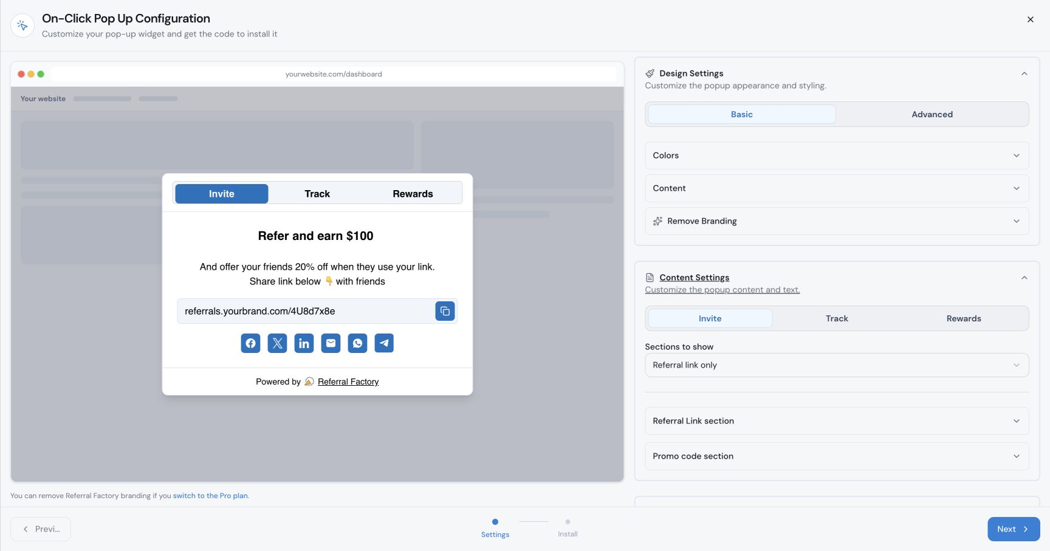Open the Track tab in popup preview

[317, 194]
